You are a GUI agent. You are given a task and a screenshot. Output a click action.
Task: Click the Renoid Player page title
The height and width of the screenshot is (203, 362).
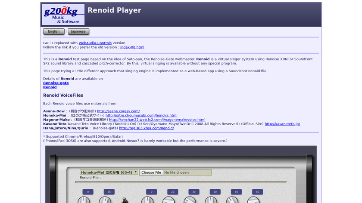(114, 10)
